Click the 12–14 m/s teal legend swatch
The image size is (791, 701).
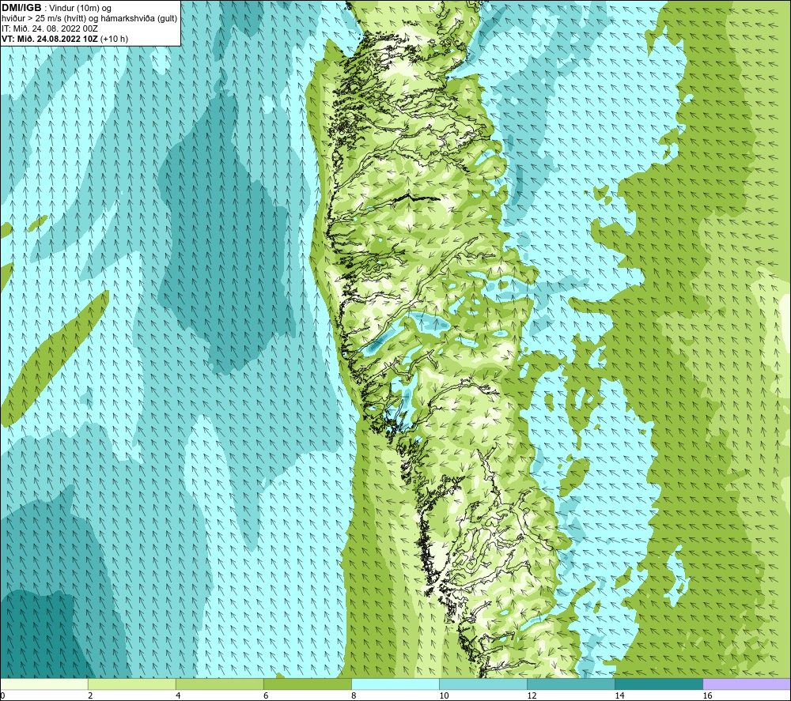click(x=571, y=684)
